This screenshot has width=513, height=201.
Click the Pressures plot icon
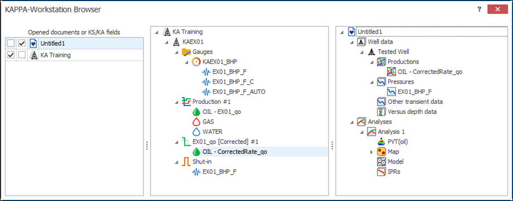point(381,82)
